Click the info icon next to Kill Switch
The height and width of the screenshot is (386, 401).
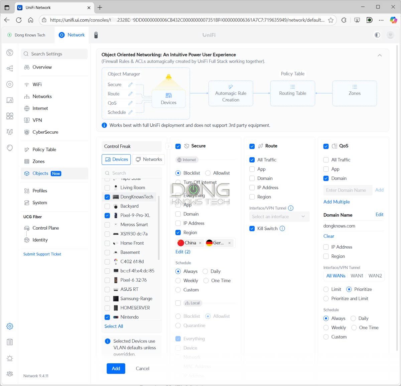point(282,229)
